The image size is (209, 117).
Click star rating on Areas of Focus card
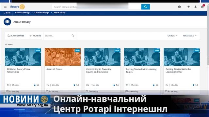[76, 85]
